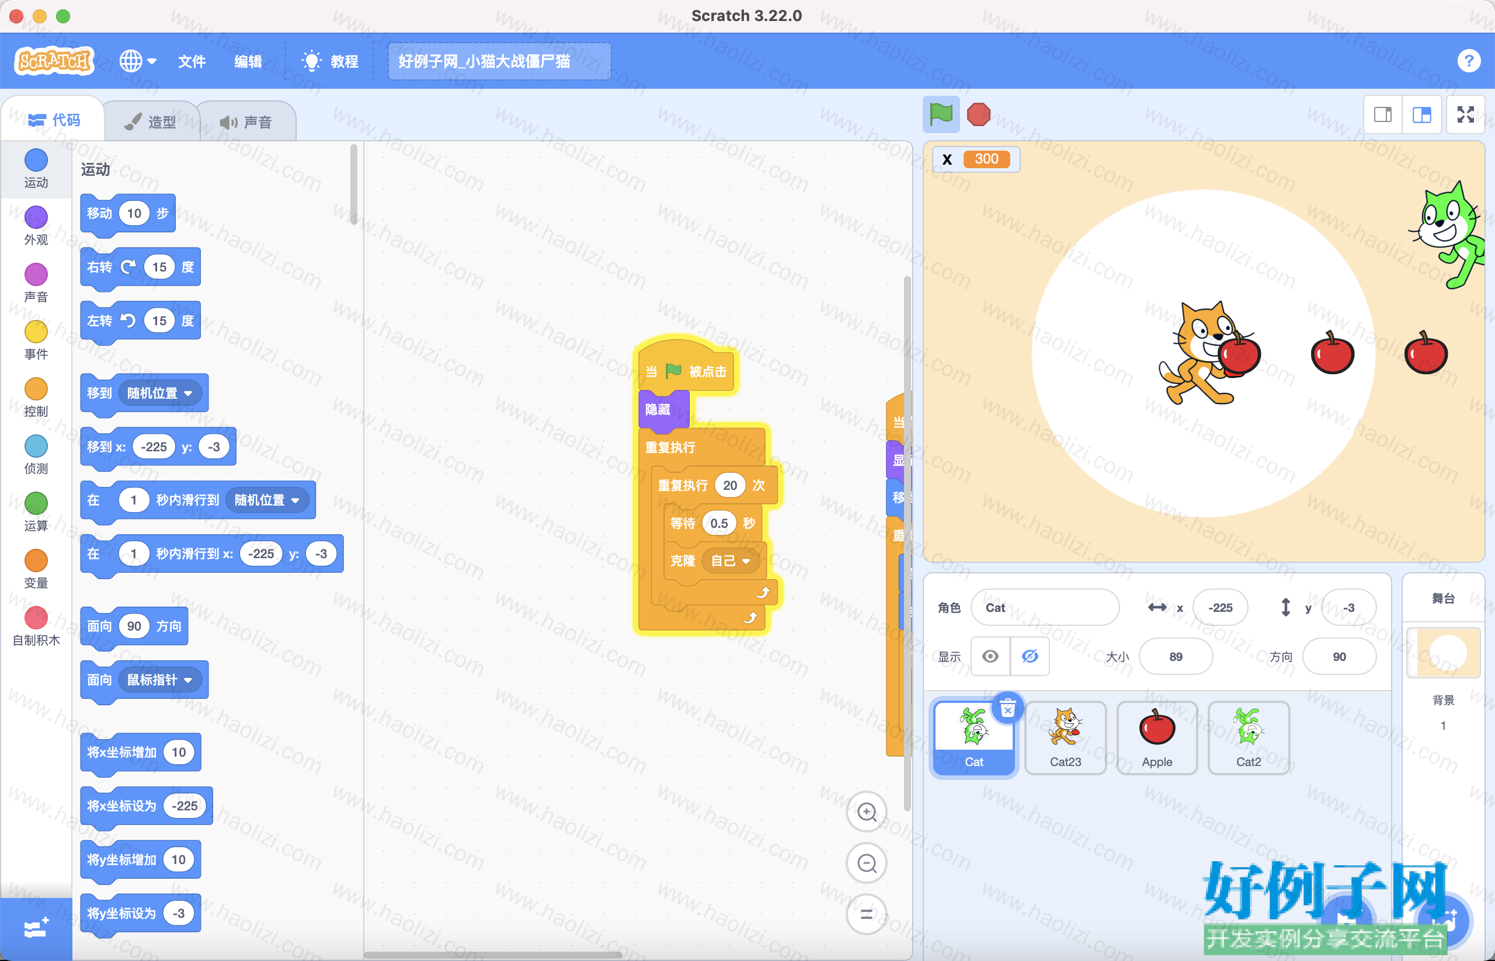Reset workspace zoom to default
Screen dimensions: 1495x961
(x=867, y=915)
